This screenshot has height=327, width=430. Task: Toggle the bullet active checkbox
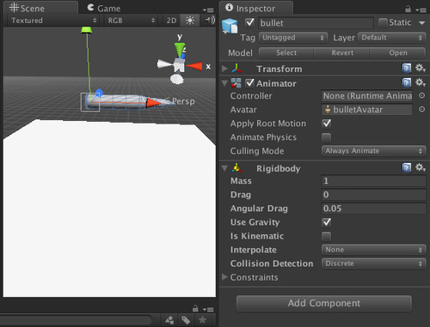[249, 22]
